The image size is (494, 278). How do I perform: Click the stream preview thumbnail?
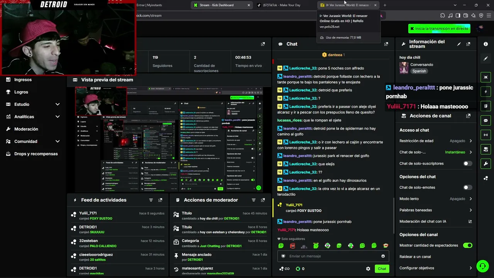[168, 139]
